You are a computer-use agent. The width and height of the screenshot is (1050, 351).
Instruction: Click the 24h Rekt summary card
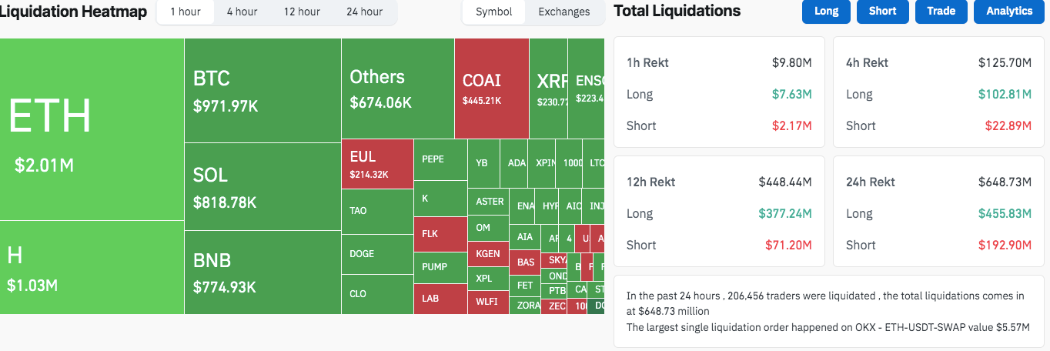pos(938,213)
